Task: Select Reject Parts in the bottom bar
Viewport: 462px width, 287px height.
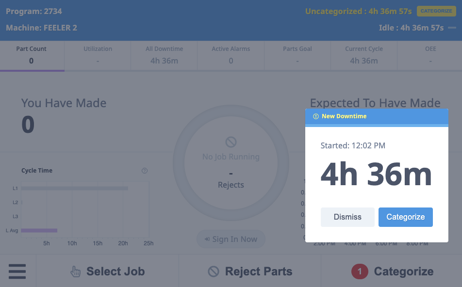Action: [249, 271]
